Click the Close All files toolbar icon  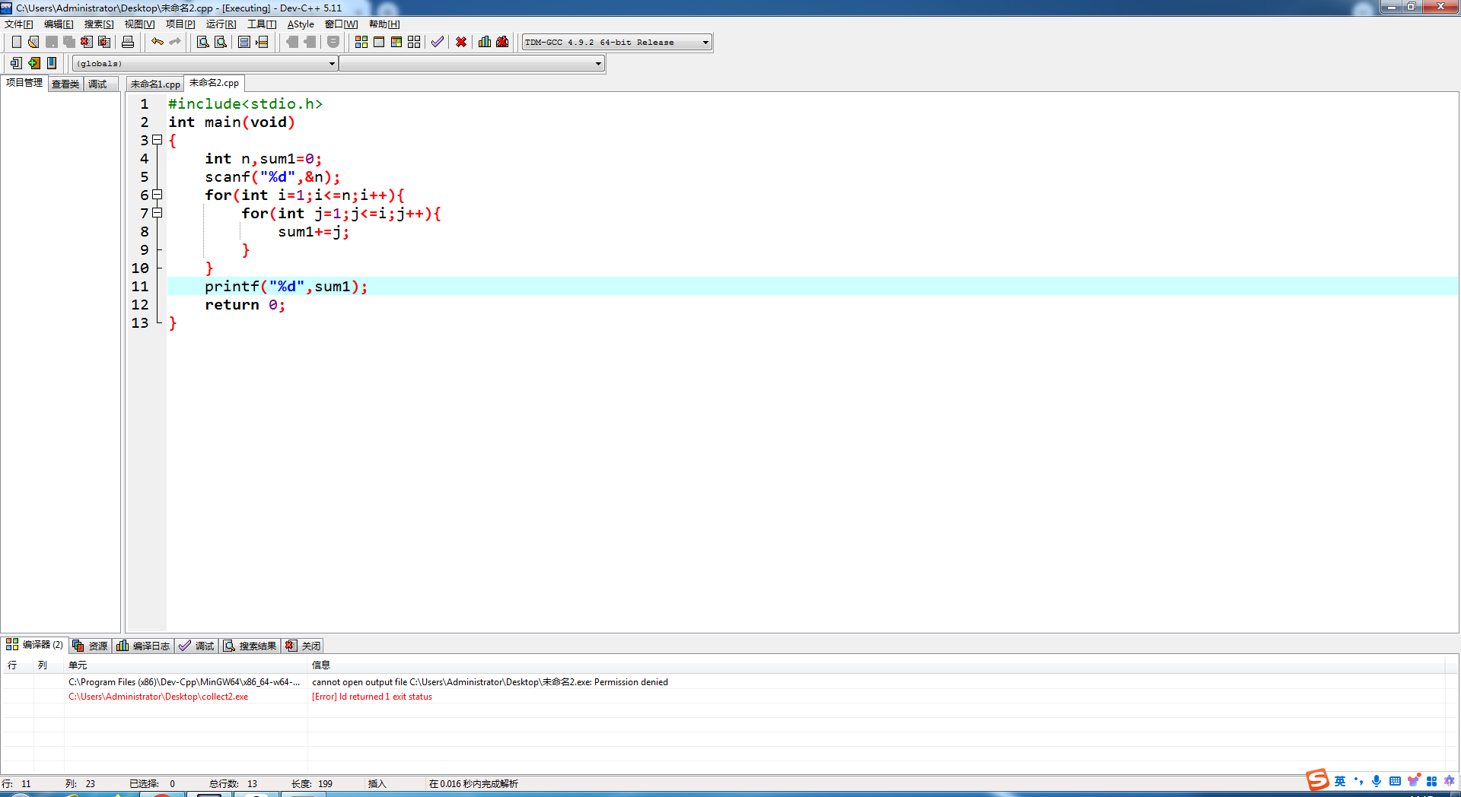pos(104,42)
